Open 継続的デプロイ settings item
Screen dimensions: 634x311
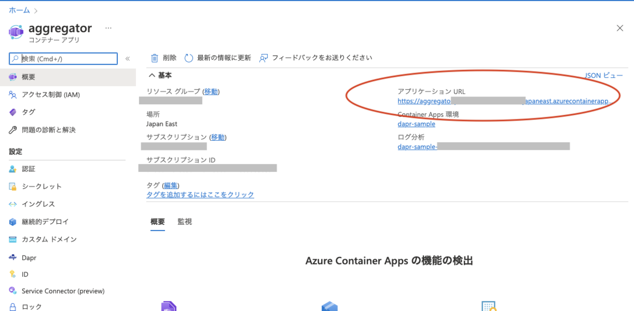45,222
